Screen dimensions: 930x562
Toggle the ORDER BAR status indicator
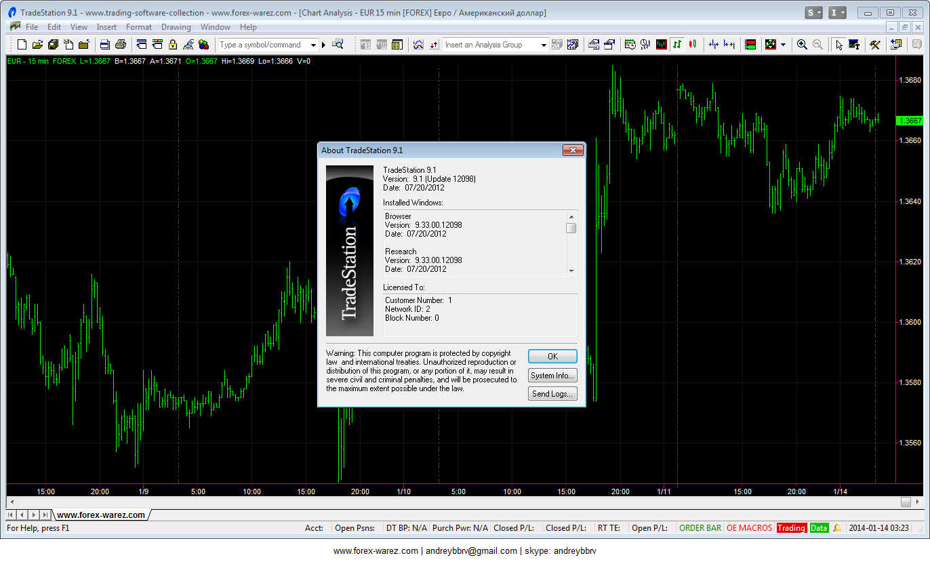(x=700, y=528)
